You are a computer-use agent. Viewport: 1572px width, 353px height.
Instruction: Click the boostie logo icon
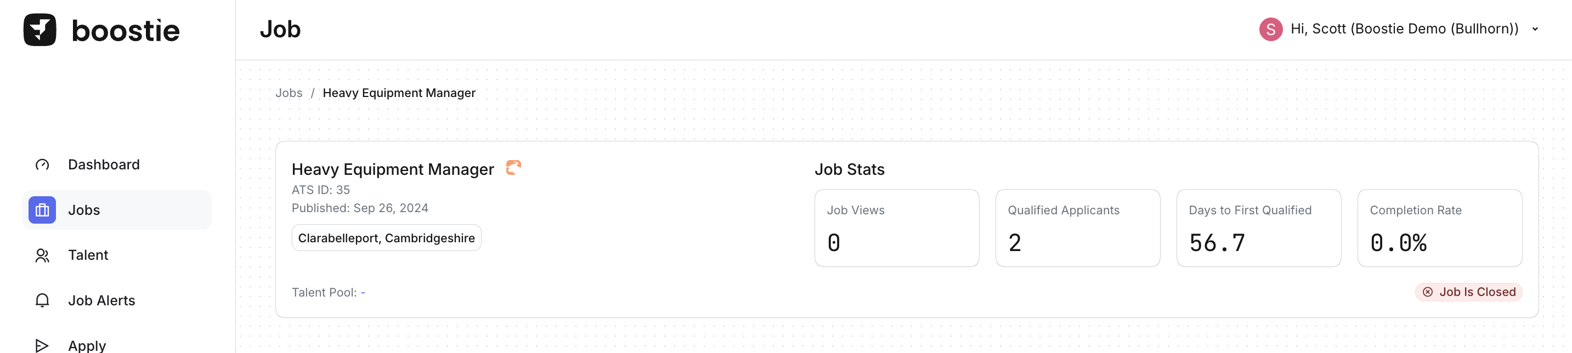coord(39,30)
